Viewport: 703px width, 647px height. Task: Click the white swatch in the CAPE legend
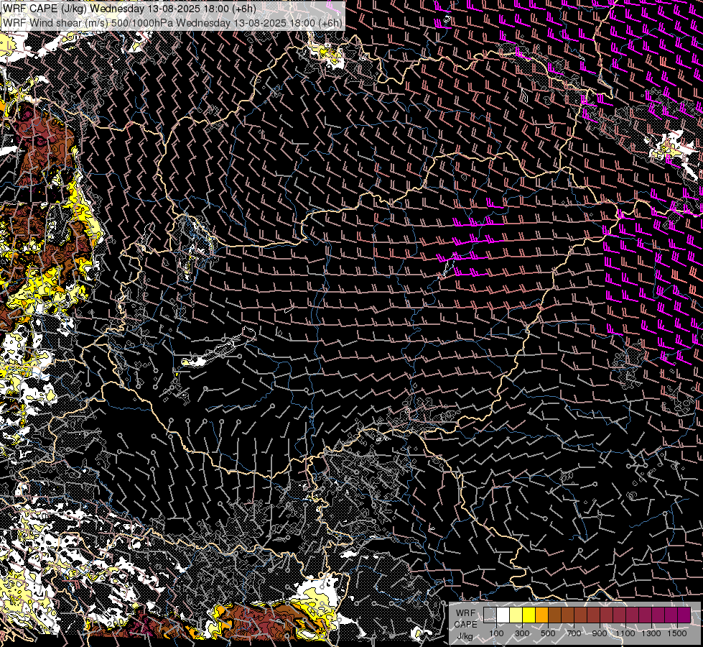click(x=503, y=615)
